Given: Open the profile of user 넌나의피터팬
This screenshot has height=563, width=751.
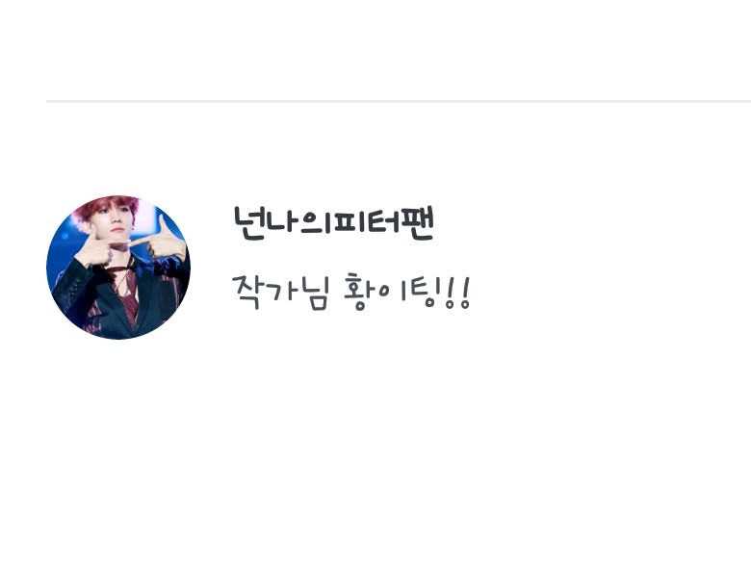Looking at the screenshot, I should 334,222.
